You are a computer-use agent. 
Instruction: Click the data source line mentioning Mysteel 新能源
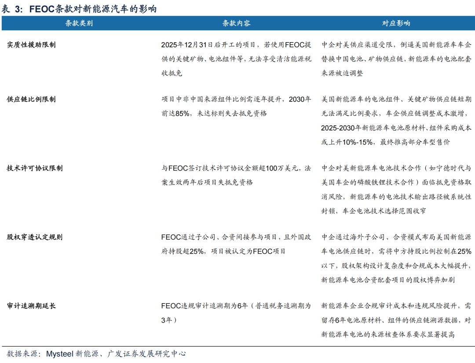pos(96,353)
